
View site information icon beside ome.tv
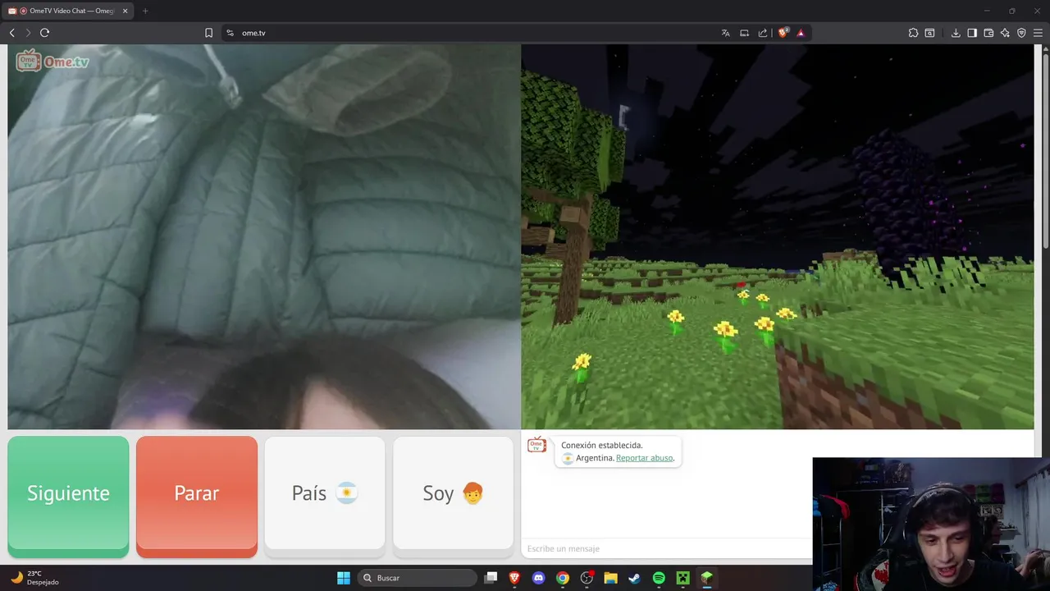[230, 33]
